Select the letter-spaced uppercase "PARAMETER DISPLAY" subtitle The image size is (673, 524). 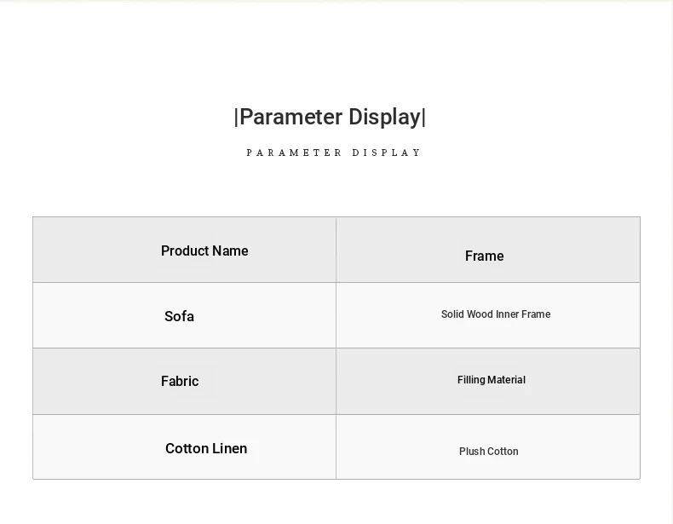pos(334,153)
